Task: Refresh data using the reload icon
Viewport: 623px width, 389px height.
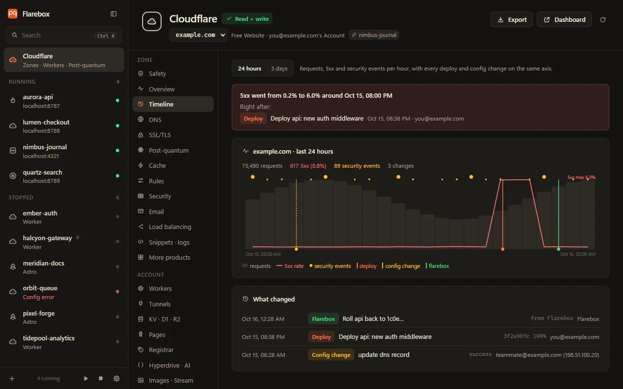Action: point(603,20)
